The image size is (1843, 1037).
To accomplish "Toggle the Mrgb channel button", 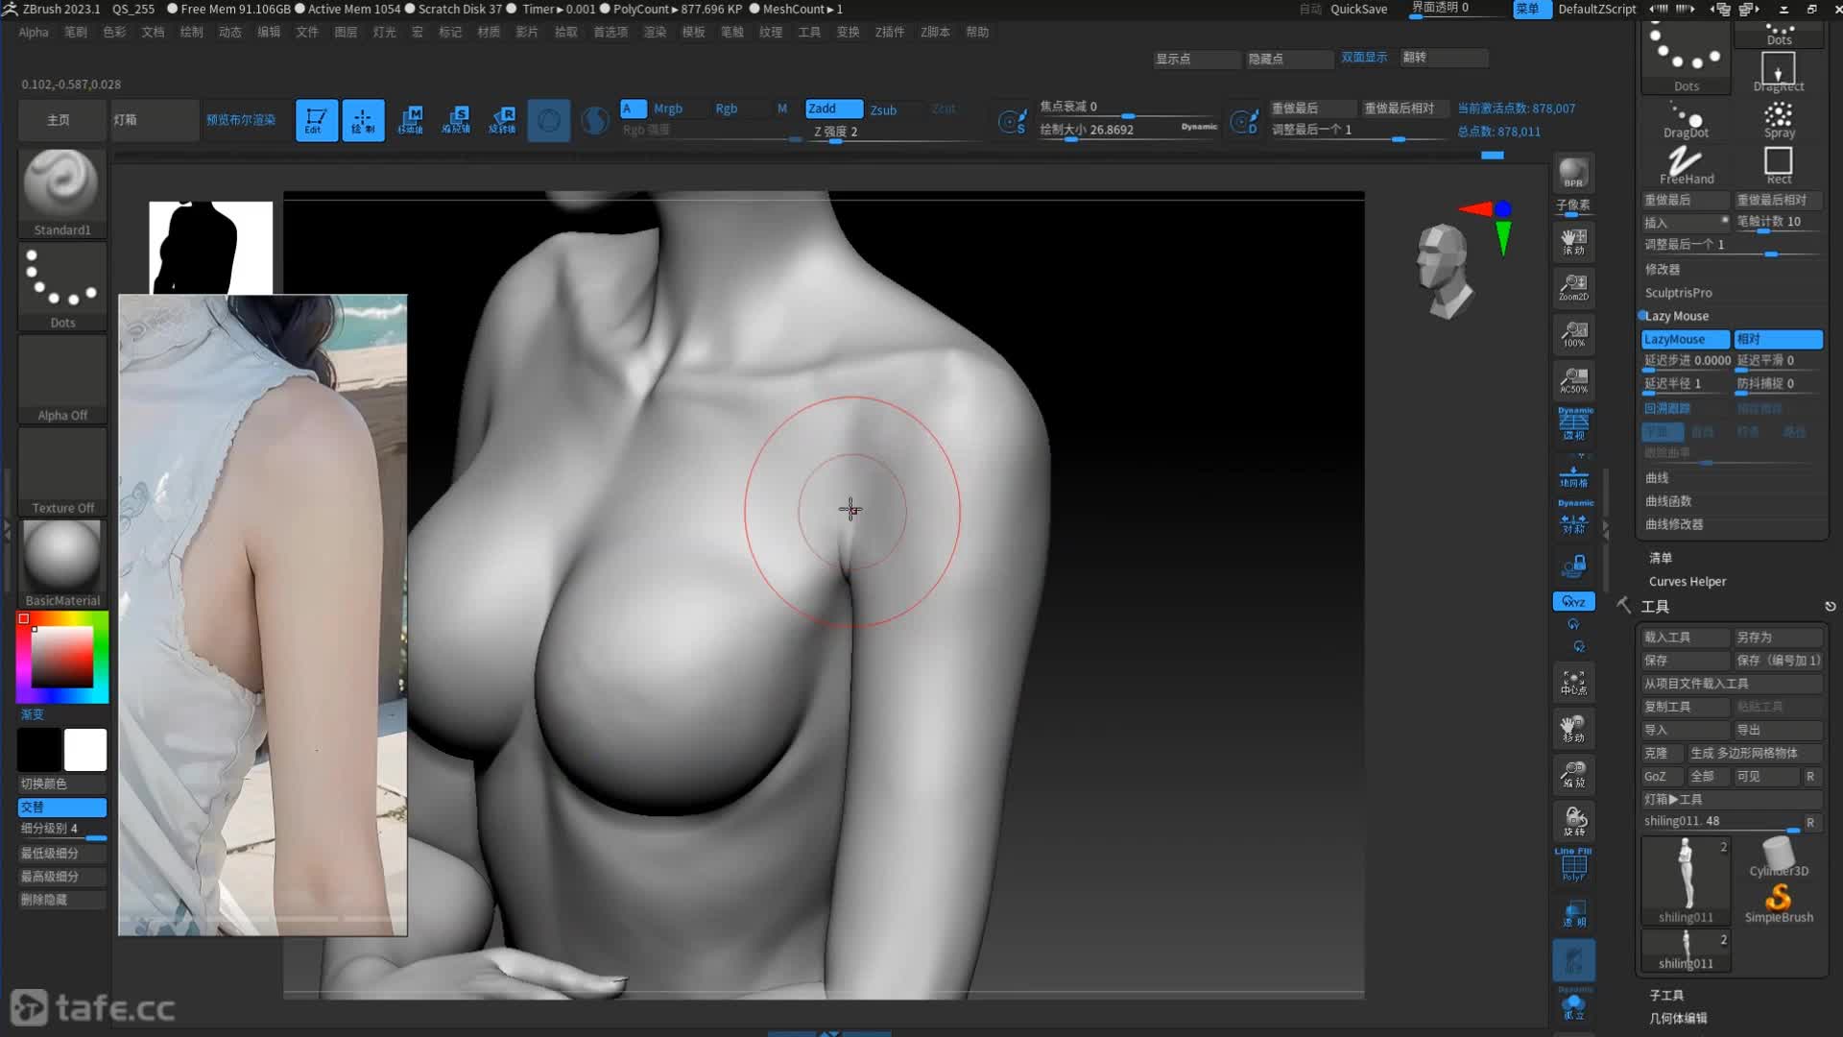I will (667, 109).
